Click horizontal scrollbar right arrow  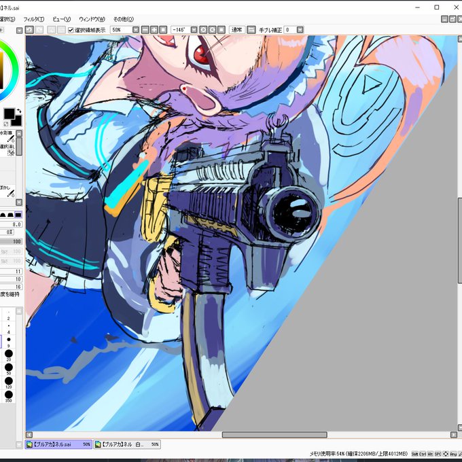(454, 435)
